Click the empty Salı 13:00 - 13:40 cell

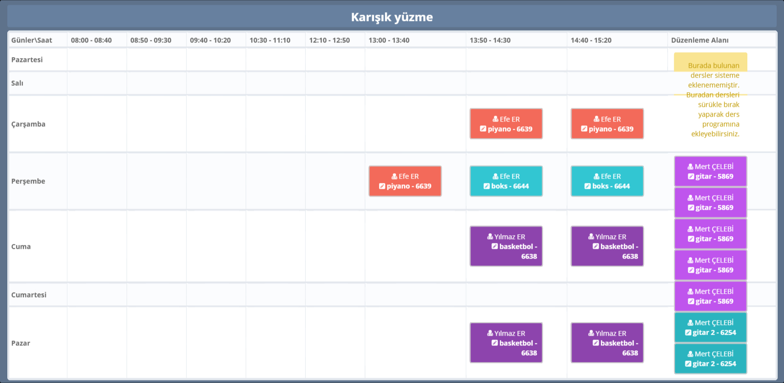(x=415, y=83)
